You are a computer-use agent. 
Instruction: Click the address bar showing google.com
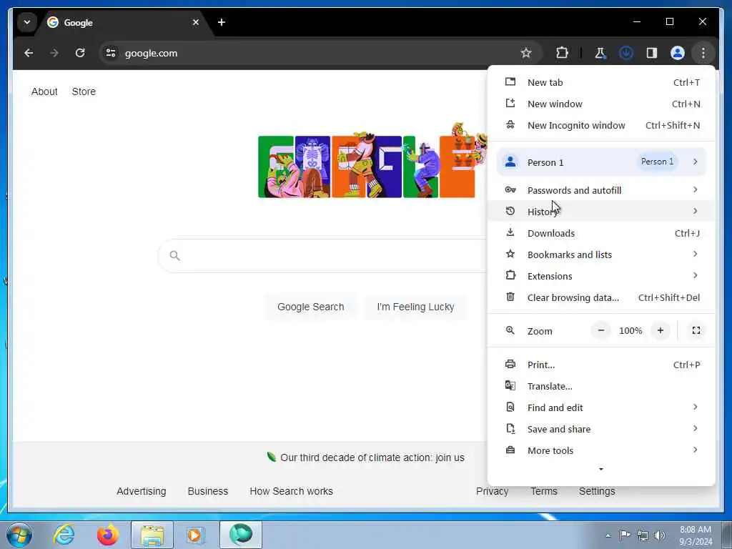pyautogui.click(x=320, y=53)
